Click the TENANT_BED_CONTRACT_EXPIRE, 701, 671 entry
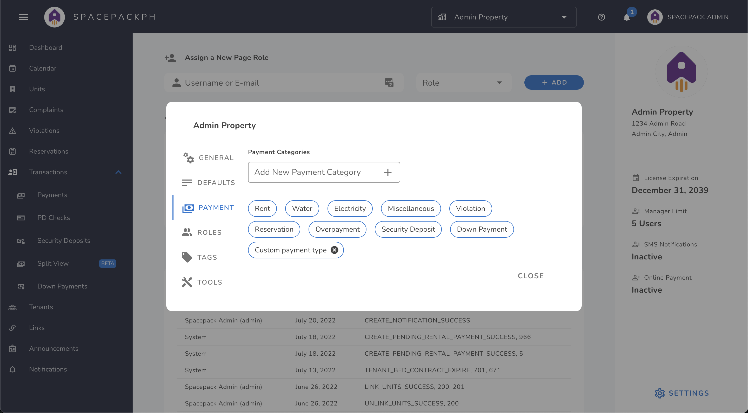 (x=432, y=370)
